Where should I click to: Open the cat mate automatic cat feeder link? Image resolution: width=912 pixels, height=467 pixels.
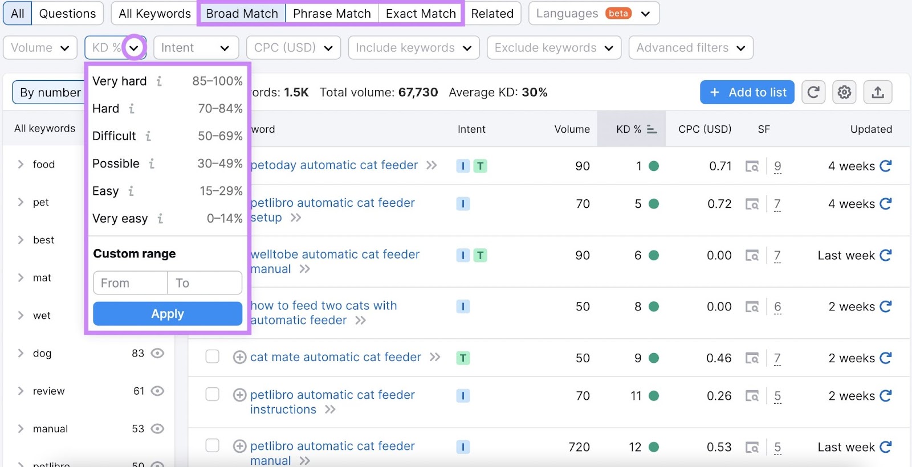coord(336,357)
